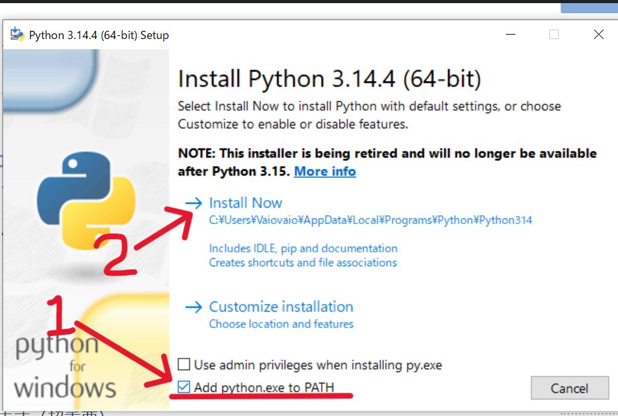Open the More info link
Image resolution: width=618 pixels, height=416 pixels.
coord(325,171)
